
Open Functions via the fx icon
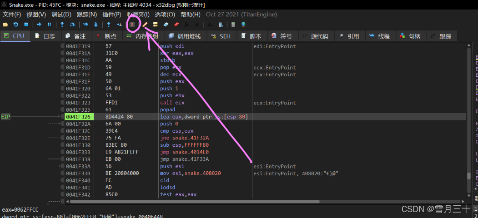point(186,25)
